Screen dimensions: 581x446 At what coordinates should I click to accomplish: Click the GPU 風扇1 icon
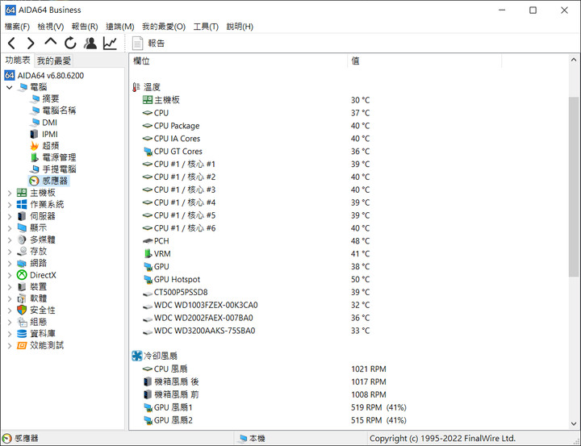(x=148, y=407)
